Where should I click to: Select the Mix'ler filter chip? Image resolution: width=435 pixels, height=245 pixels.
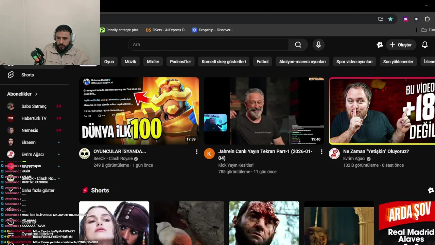click(x=153, y=62)
